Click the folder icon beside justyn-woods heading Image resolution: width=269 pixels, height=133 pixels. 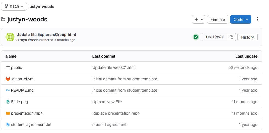coord(3,19)
